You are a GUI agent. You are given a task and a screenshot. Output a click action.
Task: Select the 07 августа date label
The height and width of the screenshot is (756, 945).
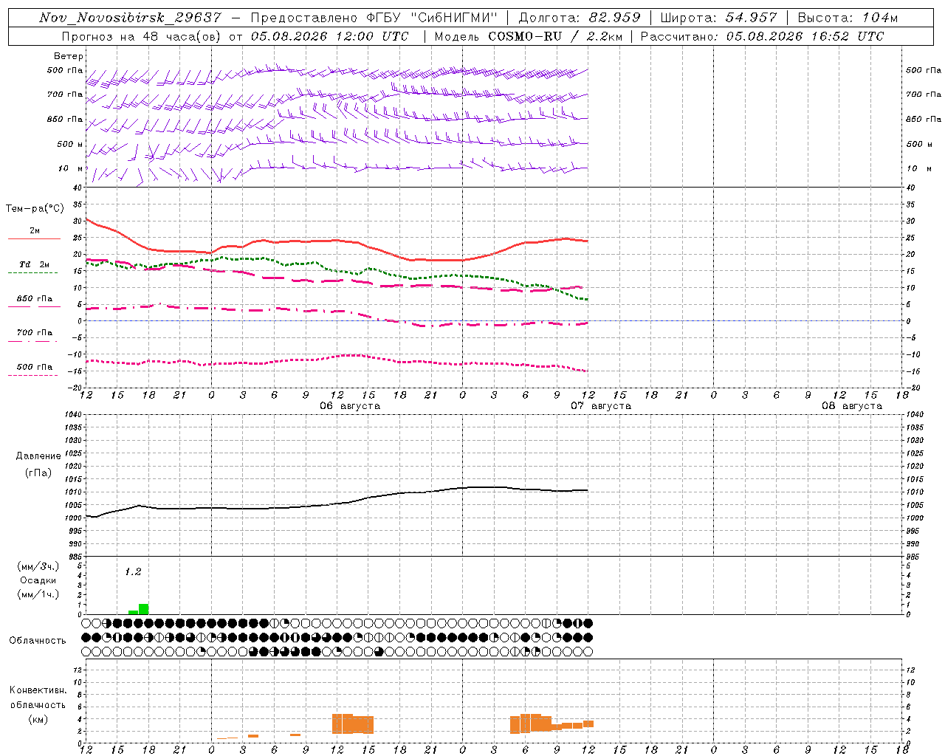(601, 406)
